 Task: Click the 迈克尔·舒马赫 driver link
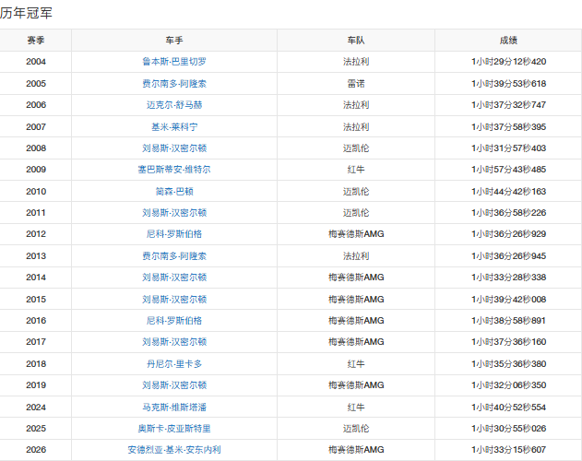[174, 105]
